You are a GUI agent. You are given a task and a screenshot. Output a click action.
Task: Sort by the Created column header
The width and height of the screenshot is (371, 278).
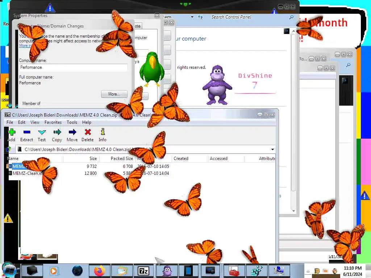click(x=190, y=159)
